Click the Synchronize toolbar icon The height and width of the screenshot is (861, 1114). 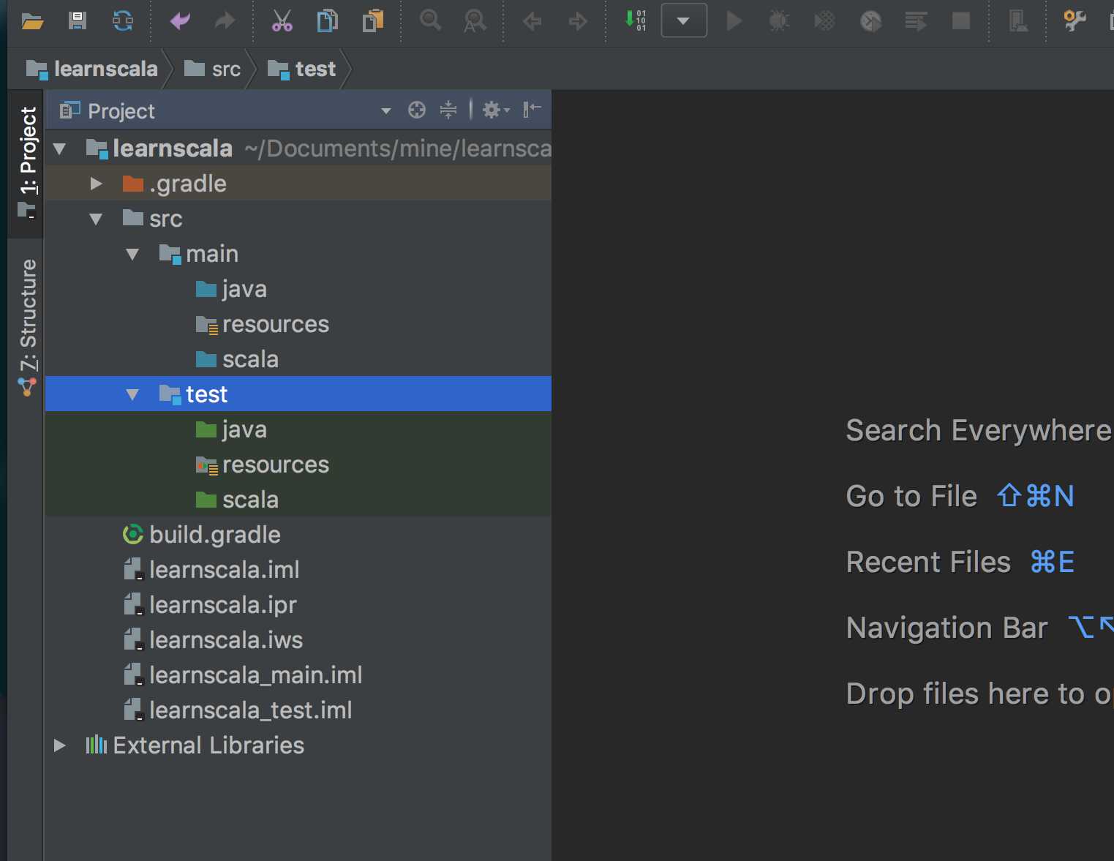pyautogui.click(x=123, y=20)
